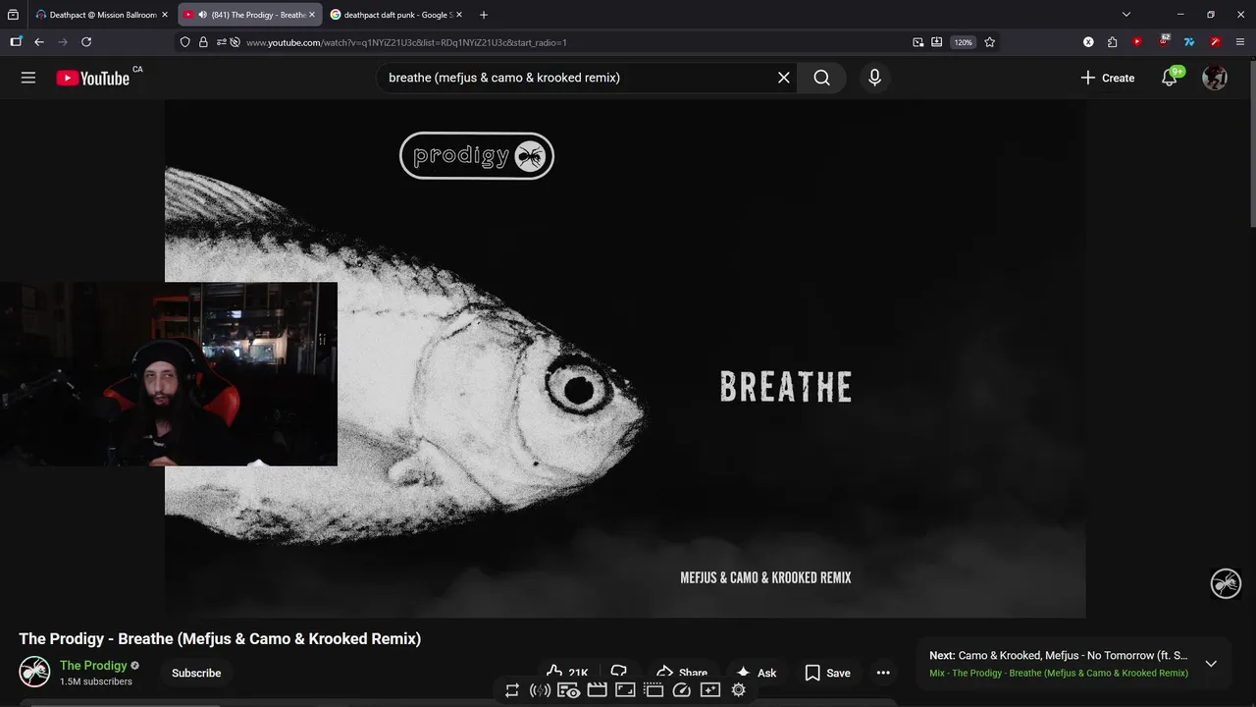Close the deathpact daft punk Google tab
The width and height of the screenshot is (1256, 707).
pos(458,15)
